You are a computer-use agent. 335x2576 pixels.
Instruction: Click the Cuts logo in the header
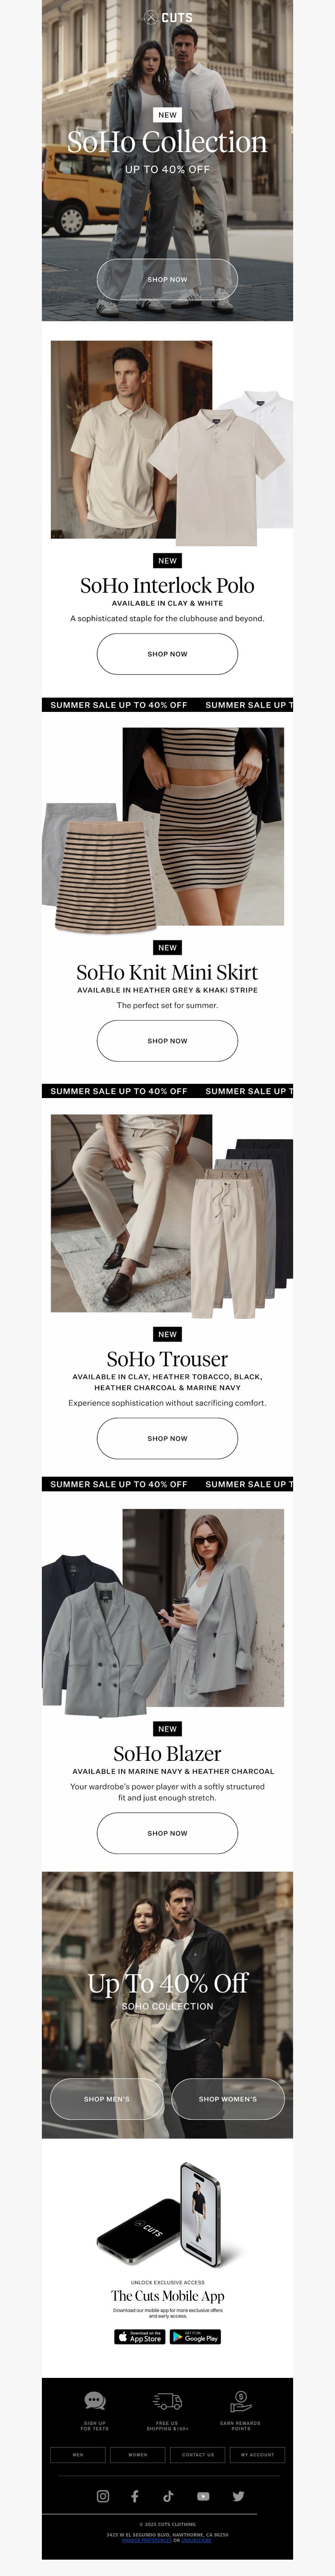167,17
